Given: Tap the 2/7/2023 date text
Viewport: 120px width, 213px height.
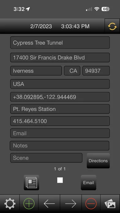Looking at the screenshot, I should tap(41, 26).
